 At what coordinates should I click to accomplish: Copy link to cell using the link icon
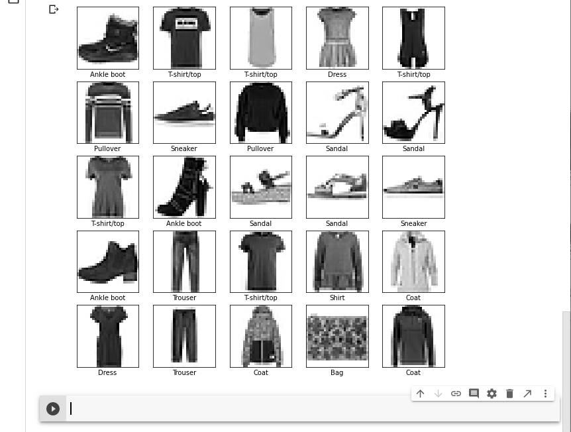[456, 394]
